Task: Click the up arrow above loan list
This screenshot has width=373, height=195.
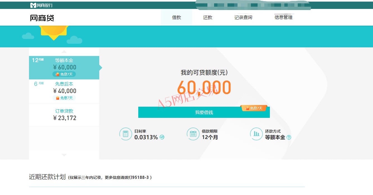Action: click(x=64, y=52)
